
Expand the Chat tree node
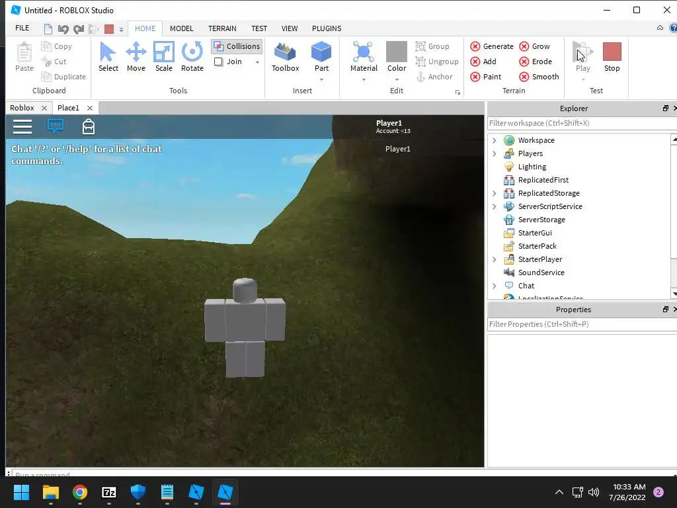tap(495, 286)
